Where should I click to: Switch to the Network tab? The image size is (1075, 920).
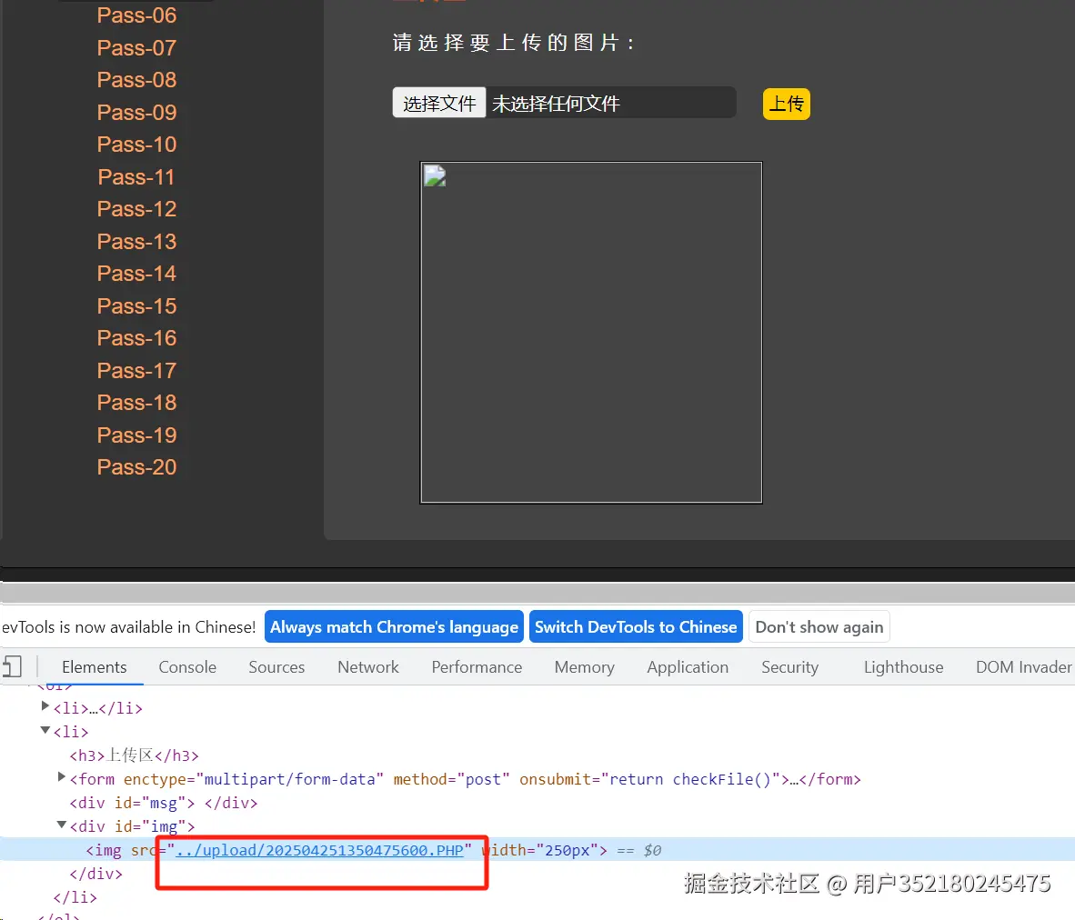[368, 667]
